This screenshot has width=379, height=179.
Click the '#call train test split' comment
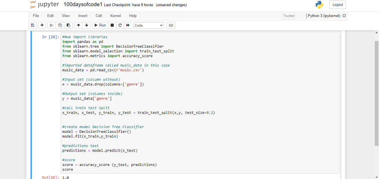[x=86, y=108]
